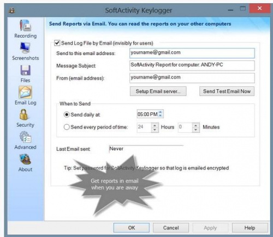Open the About pirate icon
The height and width of the screenshot is (237, 273).
pos(25,160)
